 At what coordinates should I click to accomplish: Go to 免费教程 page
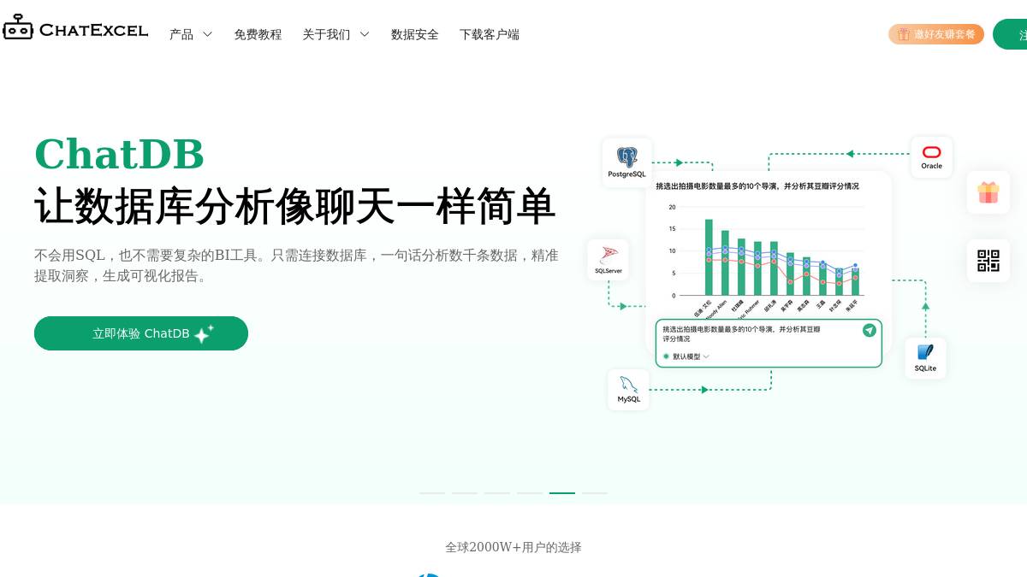258,34
